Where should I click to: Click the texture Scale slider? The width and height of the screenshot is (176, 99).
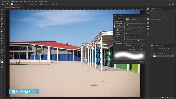tap(136, 24)
